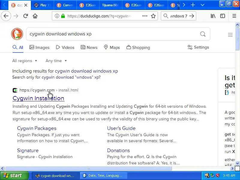The height and width of the screenshot is (180, 240).
Task: Open DuckDuckGo side menu icon
Action: [230, 35]
